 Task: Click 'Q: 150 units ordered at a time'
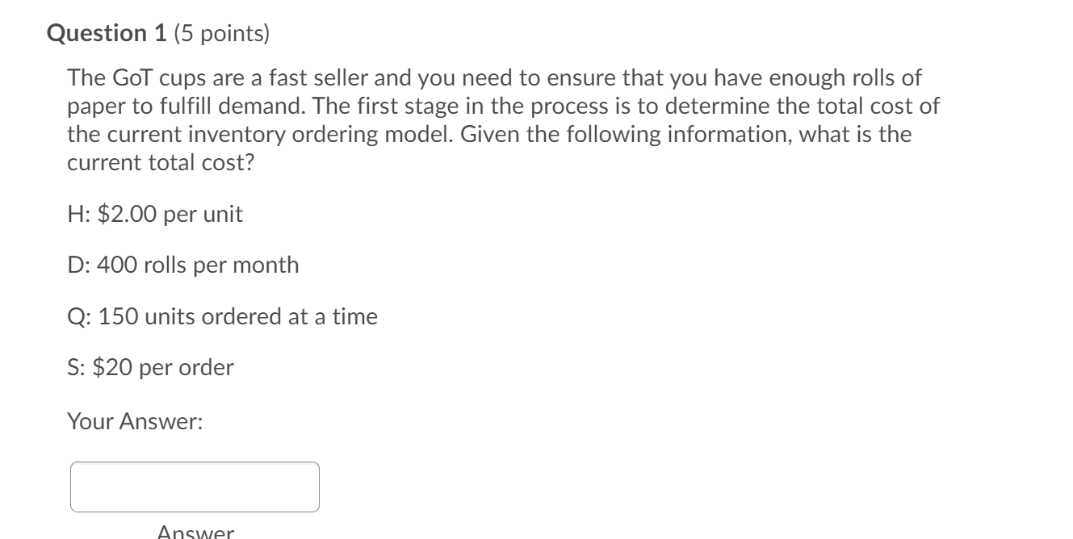click(x=222, y=316)
